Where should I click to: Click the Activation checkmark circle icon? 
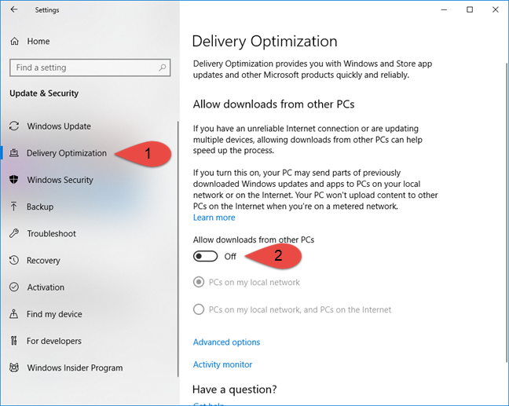(14, 287)
